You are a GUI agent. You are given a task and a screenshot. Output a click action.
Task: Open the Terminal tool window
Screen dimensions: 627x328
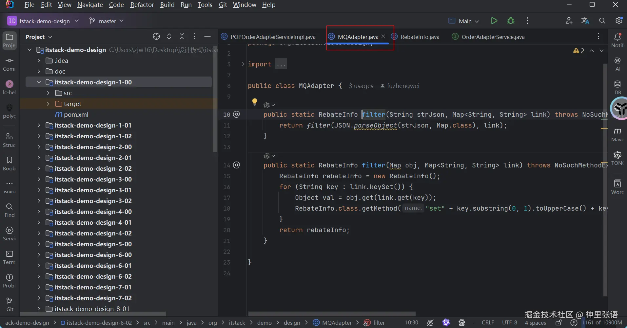10,257
